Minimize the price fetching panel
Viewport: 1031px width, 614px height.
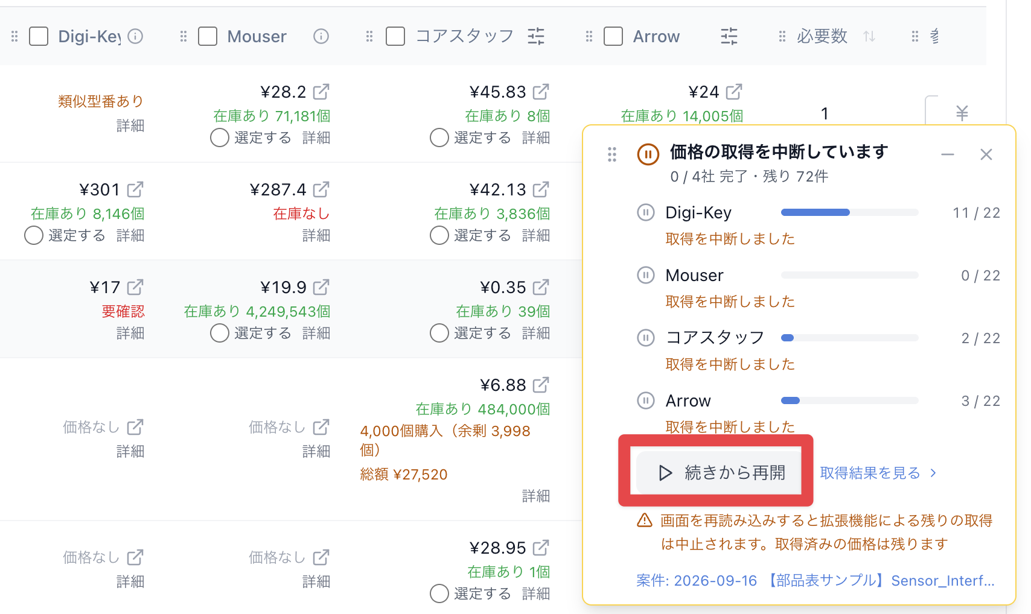[x=948, y=154]
